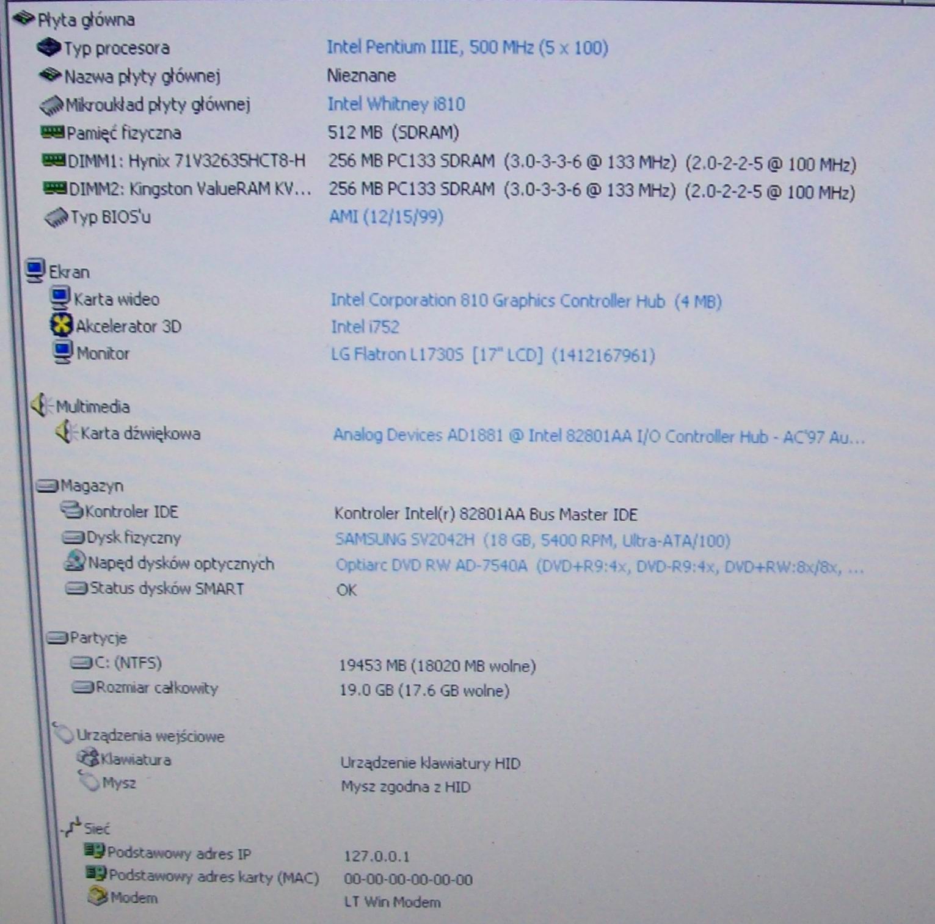Viewport: 935px width, 924px height.
Task: Select 19453 MB (18020 MB wolne) value
Action: point(437,666)
